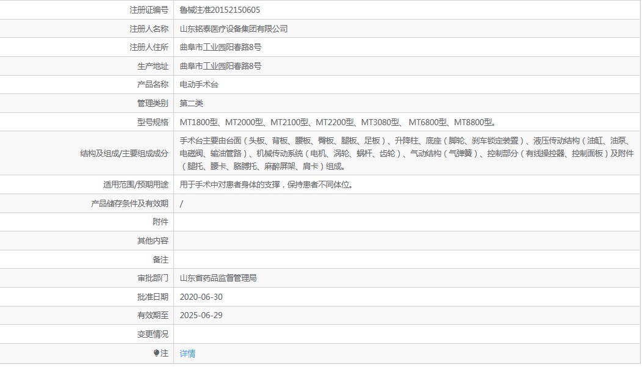Select product name 电动手术台
The width and height of the screenshot is (642, 367).
coord(199,85)
